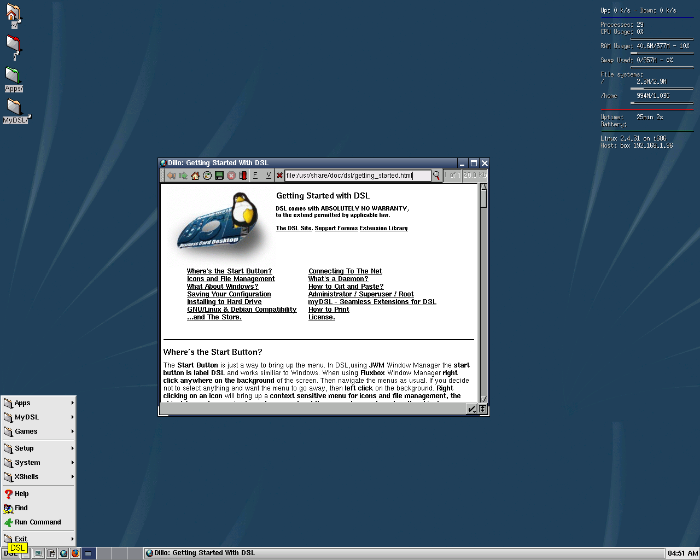
Task: Launch Firefox from the taskbar icon
Action: pos(75,553)
